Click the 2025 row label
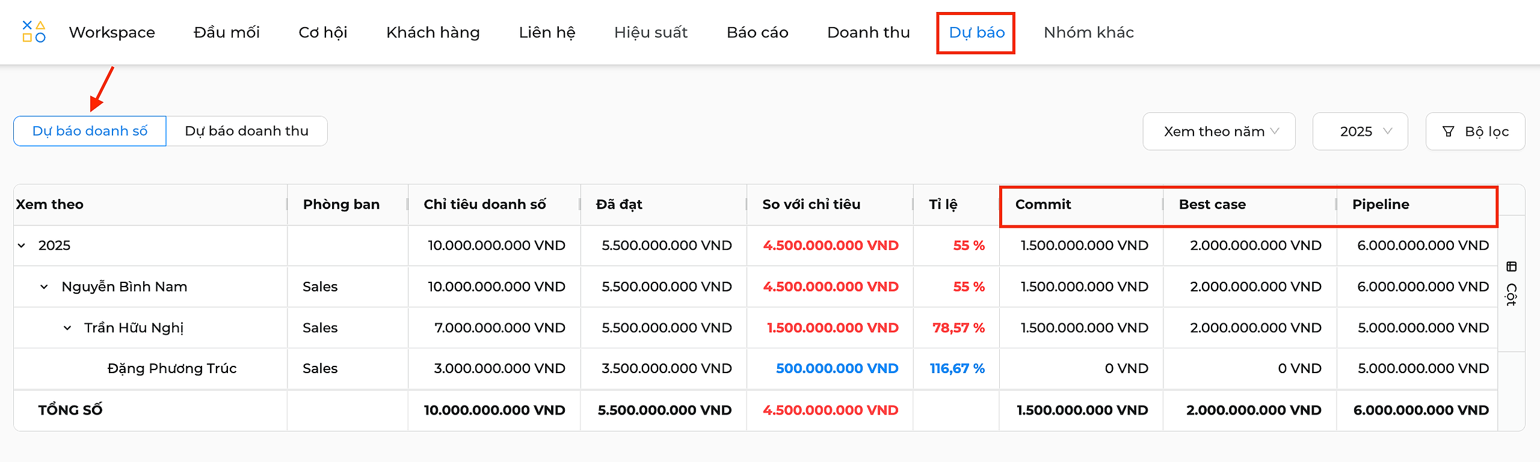 pyautogui.click(x=54, y=246)
